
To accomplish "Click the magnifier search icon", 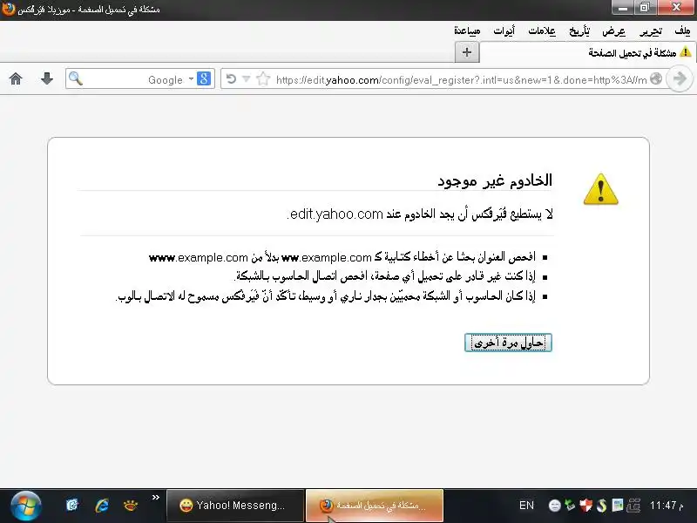I will (x=76, y=78).
